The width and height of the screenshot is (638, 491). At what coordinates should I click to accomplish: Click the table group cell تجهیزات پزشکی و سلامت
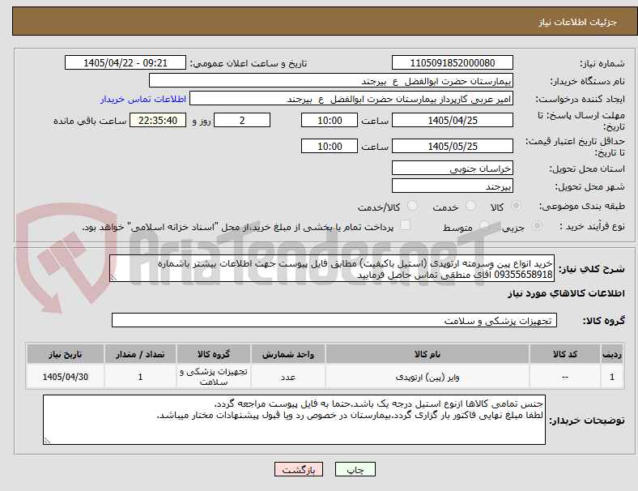coord(214,377)
